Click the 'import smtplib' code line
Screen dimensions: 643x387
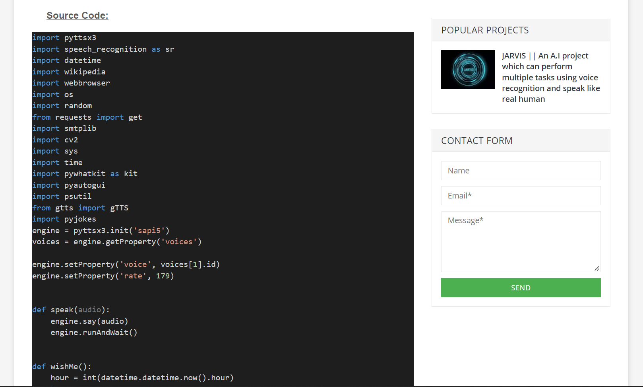(64, 128)
